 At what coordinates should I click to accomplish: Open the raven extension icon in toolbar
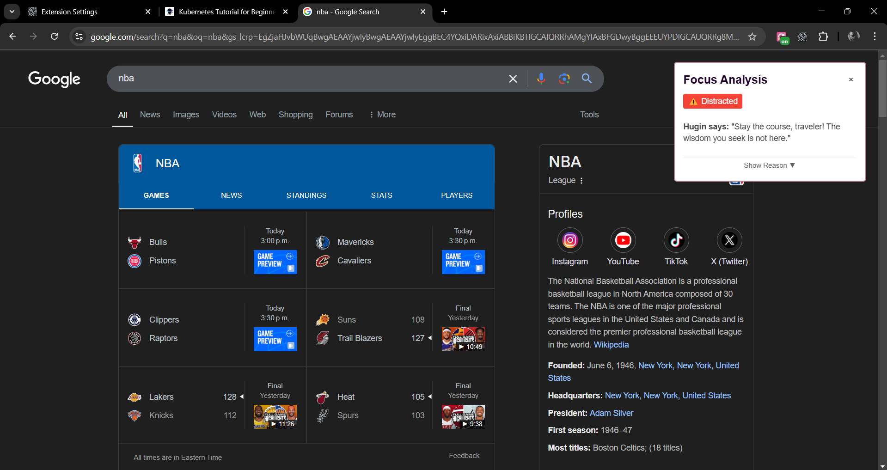point(802,37)
